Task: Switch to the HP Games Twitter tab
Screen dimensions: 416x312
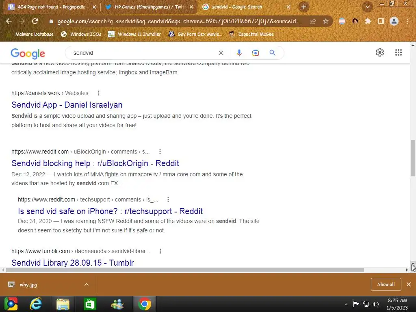Action: click(149, 7)
